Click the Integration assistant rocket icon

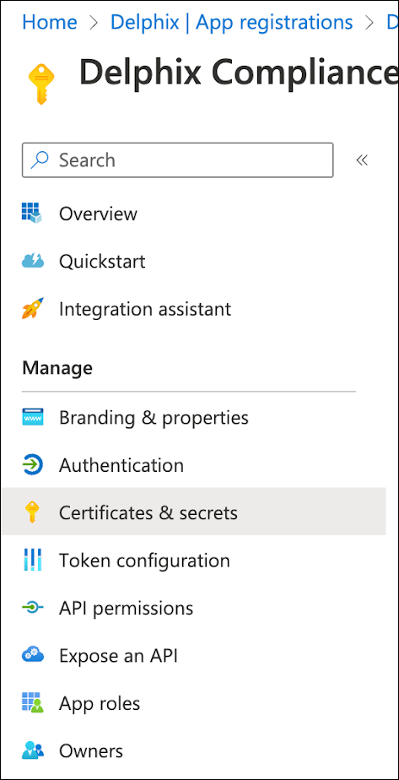[x=32, y=308]
